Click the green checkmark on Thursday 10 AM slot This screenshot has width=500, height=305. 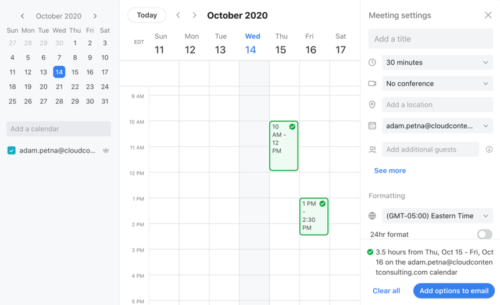[292, 127]
